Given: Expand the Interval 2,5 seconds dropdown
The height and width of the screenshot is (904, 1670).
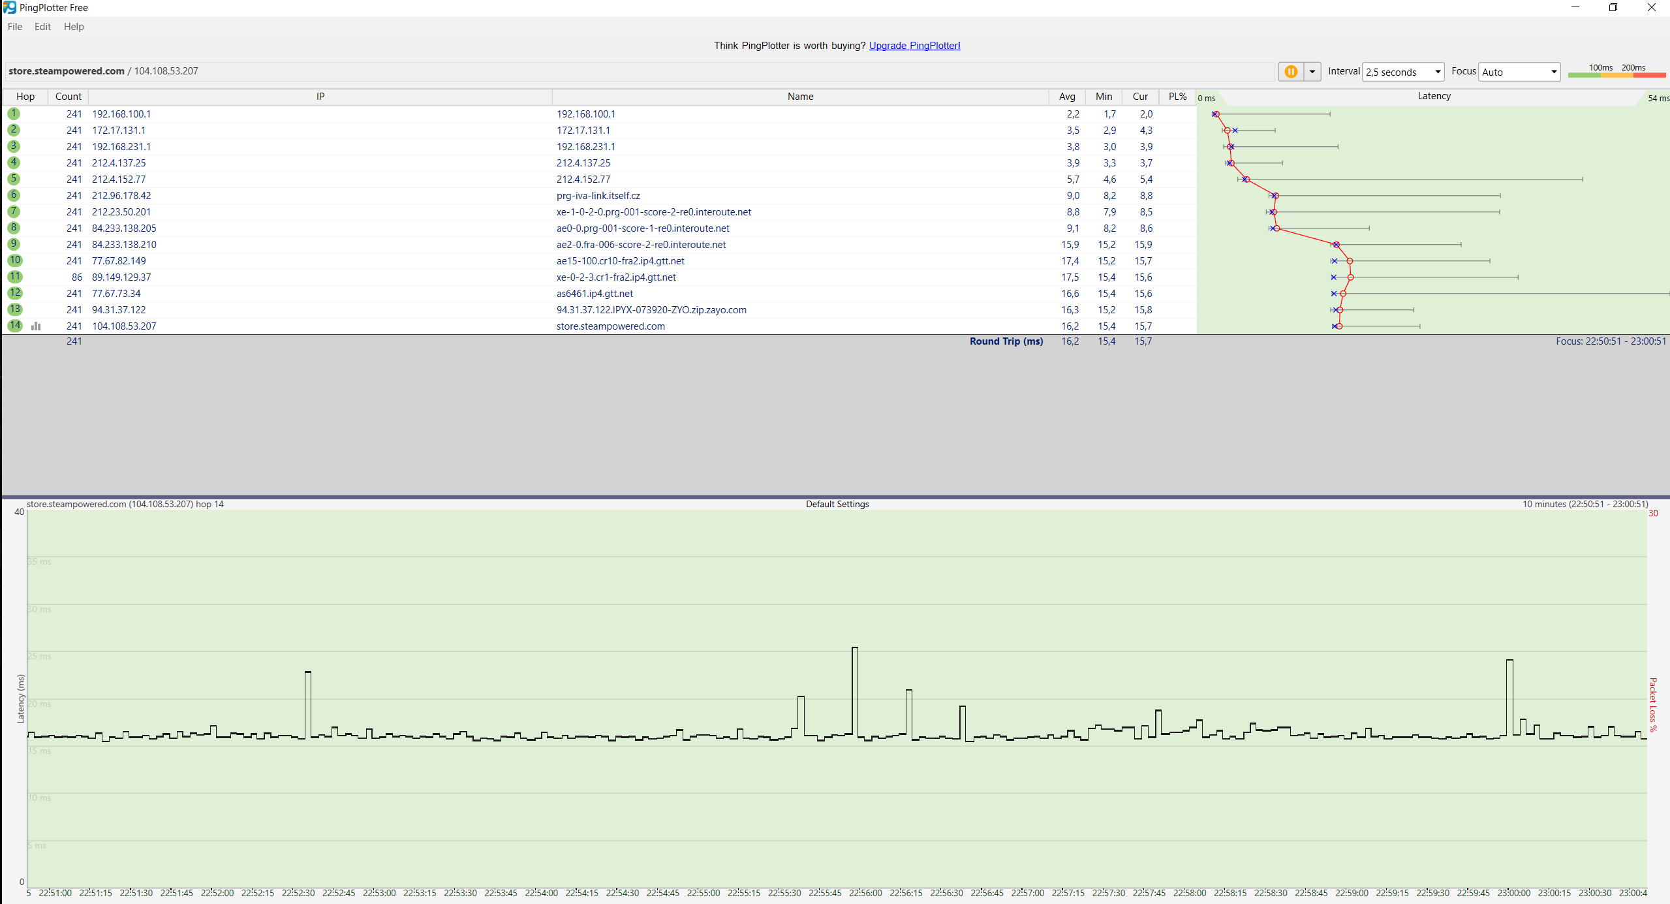Looking at the screenshot, I should coord(1403,72).
